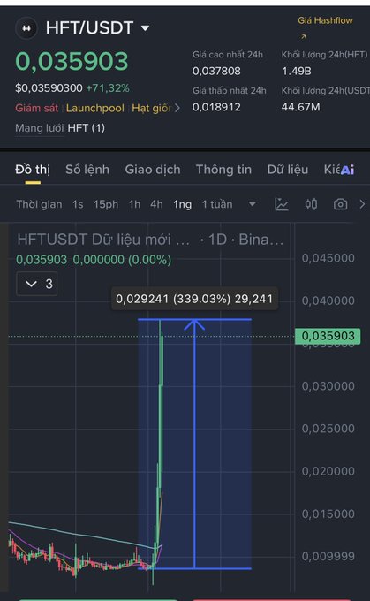This screenshot has height=601, width=370.
Task: Switch to the Thông tin tab
Action: click(223, 170)
